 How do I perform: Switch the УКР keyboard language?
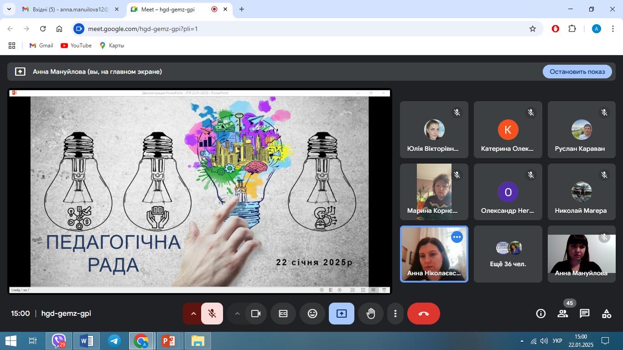click(557, 341)
